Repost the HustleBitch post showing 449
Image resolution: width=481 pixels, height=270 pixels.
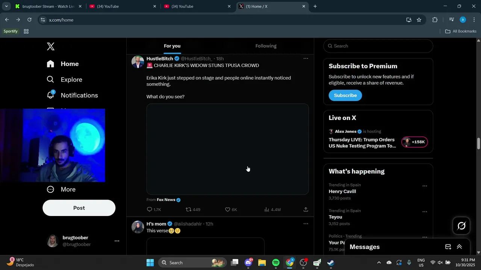(193, 210)
